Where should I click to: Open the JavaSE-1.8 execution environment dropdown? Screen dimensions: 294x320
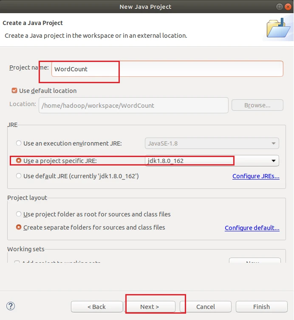coord(212,143)
